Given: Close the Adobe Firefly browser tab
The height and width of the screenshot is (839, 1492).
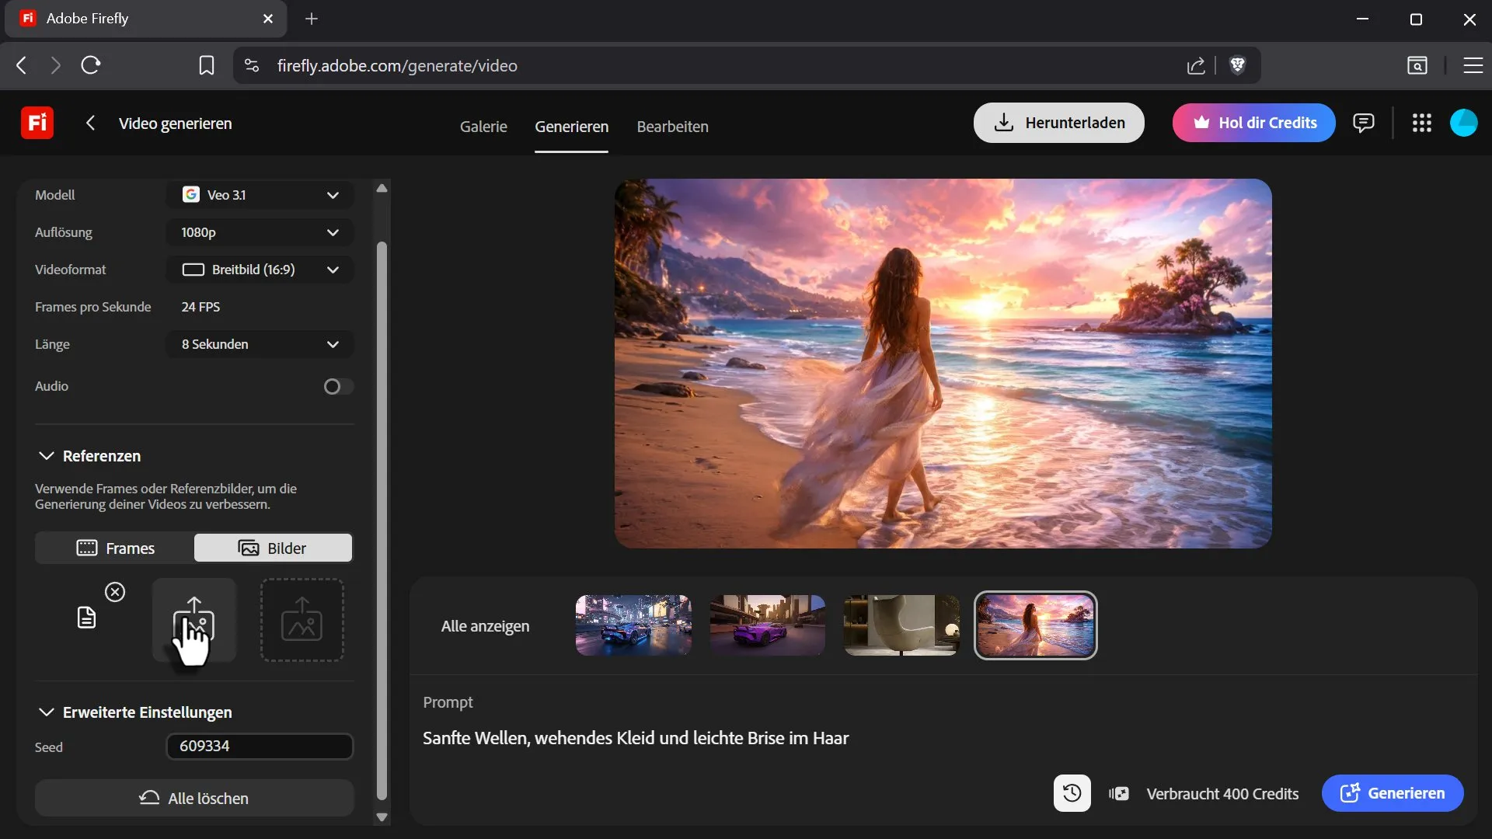Looking at the screenshot, I should tap(268, 19).
